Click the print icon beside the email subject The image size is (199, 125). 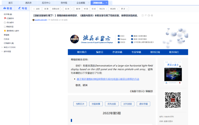pyautogui.click(x=152, y=15)
